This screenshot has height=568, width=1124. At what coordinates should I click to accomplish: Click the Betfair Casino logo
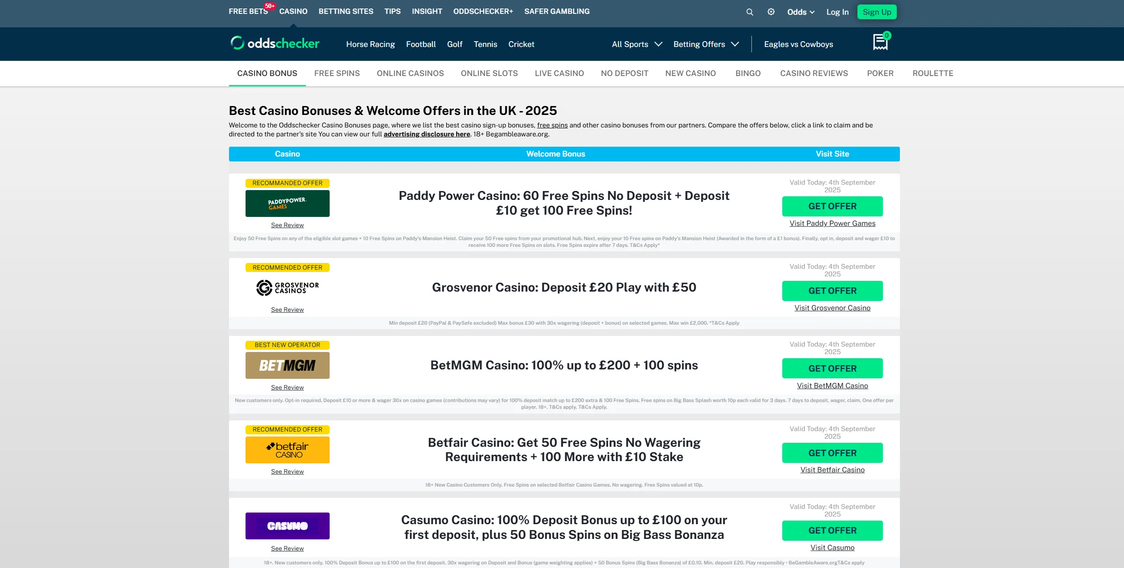287,450
